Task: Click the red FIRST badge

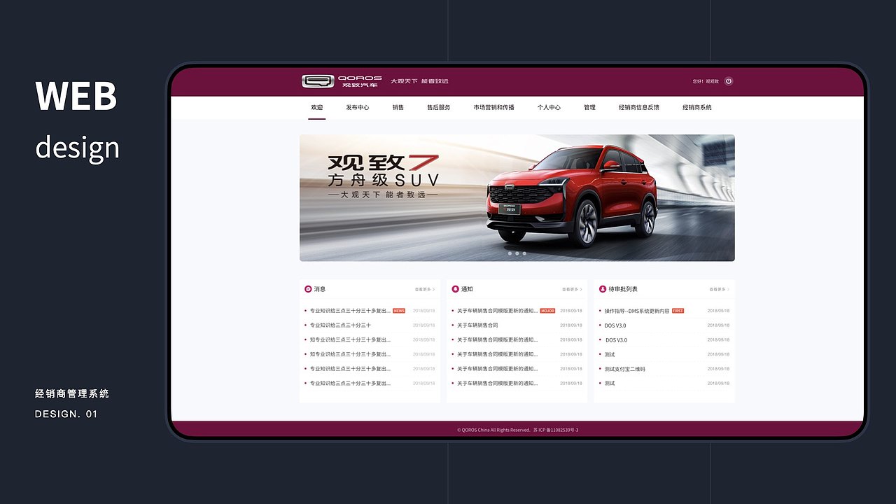Action: click(x=678, y=311)
